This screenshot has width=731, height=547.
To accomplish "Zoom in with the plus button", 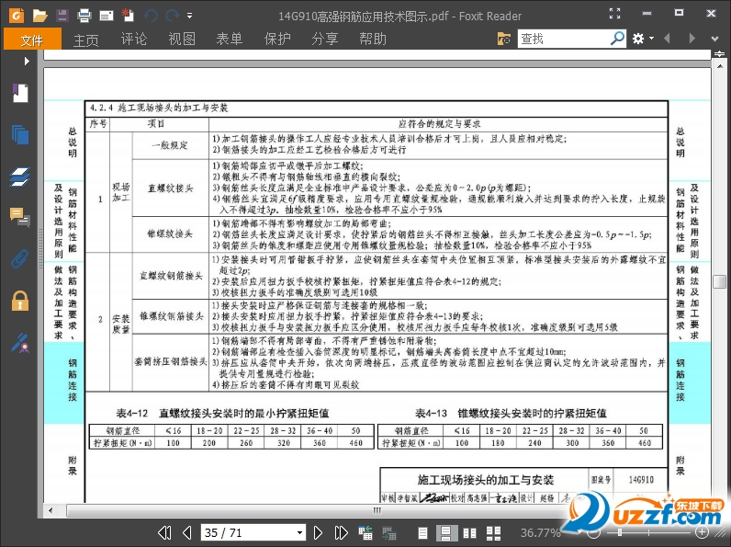I will 703,531.
